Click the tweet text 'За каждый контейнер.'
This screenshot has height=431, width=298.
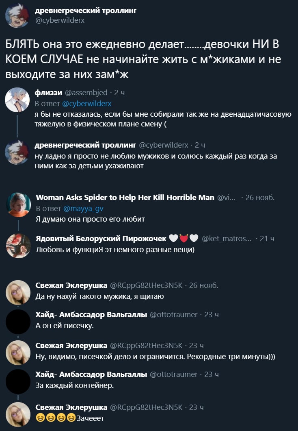click(x=74, y=385)
